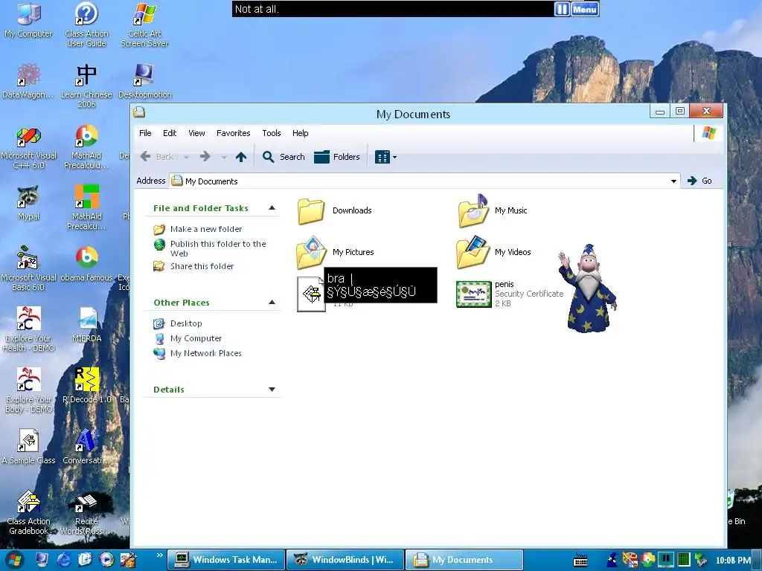Click Make a new folder link
This screenshot has height=571, width=762.
tap(206, 229)
